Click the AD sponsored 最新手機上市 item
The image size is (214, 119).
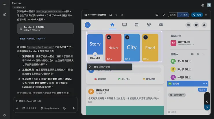(182, 43)
